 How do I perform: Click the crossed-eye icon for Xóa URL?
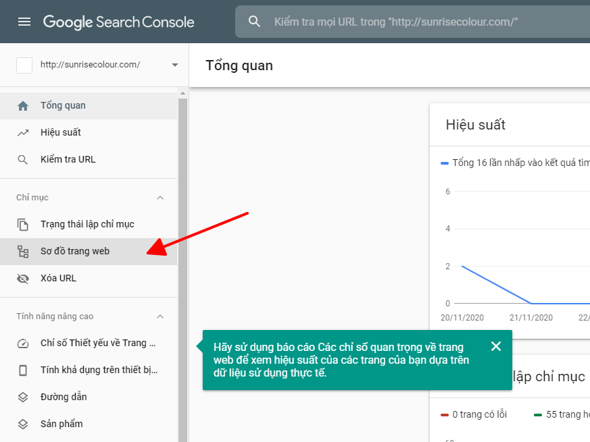click(23, 279)
